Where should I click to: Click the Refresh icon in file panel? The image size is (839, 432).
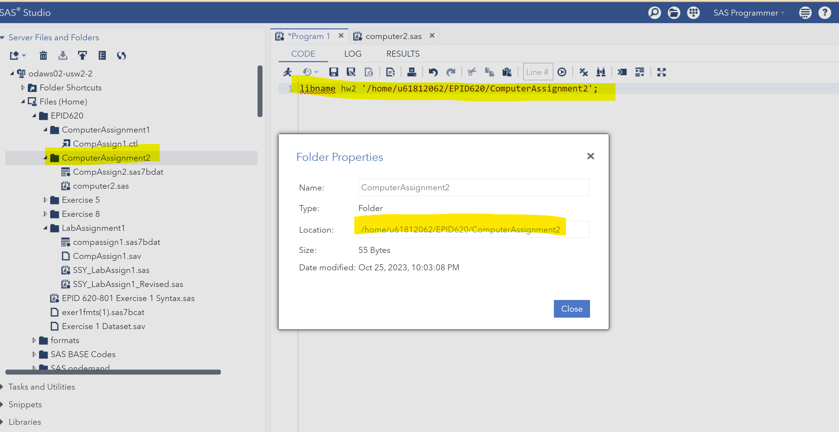point(121,56)
